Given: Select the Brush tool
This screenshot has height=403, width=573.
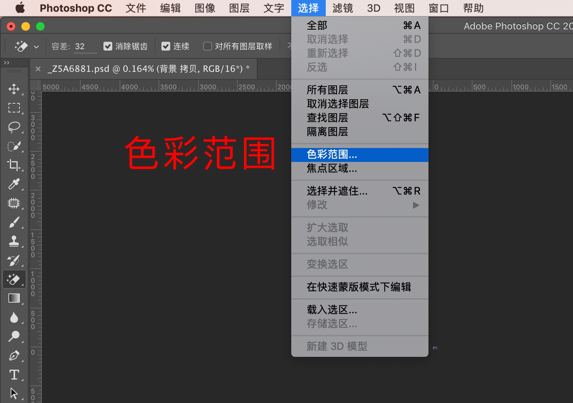Looking at the screenshot, I should (x=14, y=222).
